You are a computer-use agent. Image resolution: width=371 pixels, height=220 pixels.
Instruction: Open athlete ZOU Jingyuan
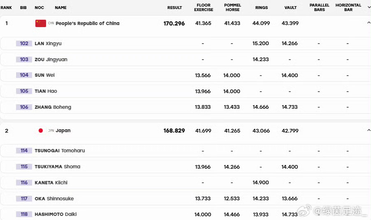51,60
